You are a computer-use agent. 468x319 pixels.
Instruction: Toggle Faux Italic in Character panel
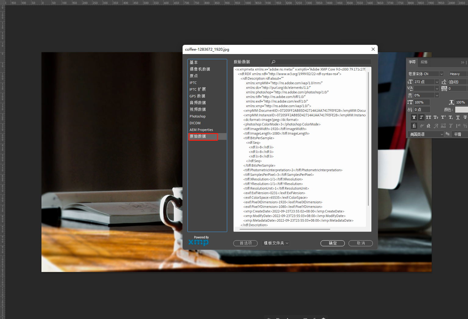coord(421,117)
